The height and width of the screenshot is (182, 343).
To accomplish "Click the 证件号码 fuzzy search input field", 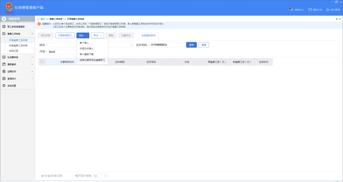I will 167,45.
